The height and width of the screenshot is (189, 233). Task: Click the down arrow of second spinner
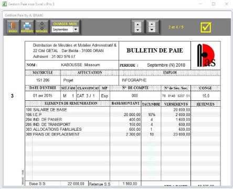152,30
